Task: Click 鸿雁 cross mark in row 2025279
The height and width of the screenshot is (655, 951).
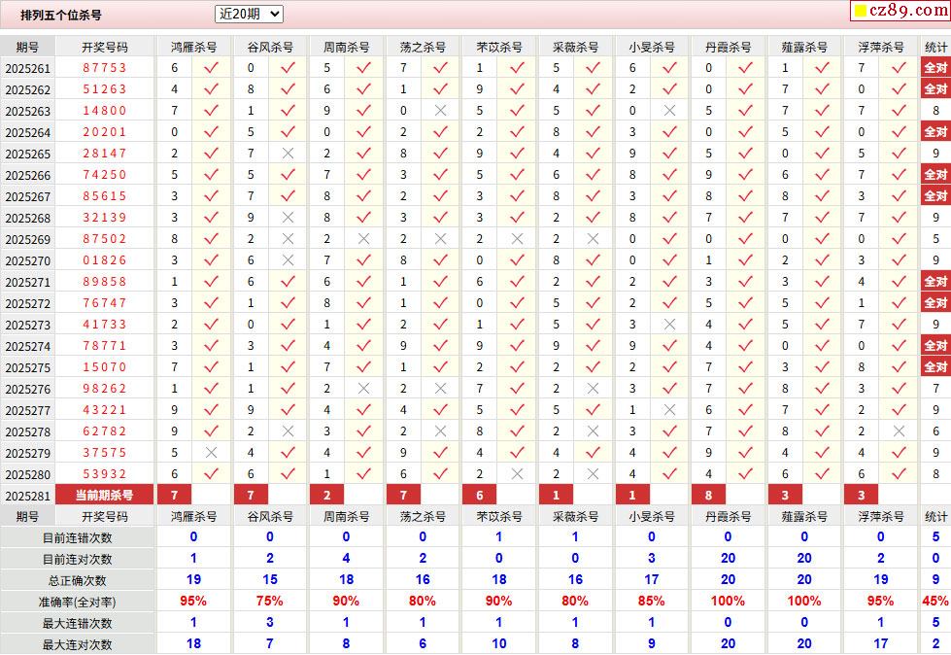Action: (x=211, y=453)
